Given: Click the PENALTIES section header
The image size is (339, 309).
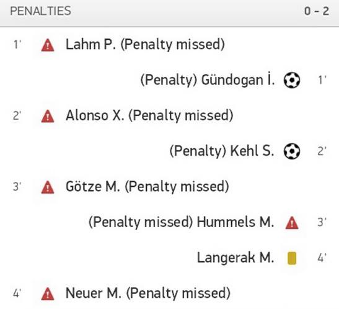Looking at the screenshot, I should click(40, 11).
